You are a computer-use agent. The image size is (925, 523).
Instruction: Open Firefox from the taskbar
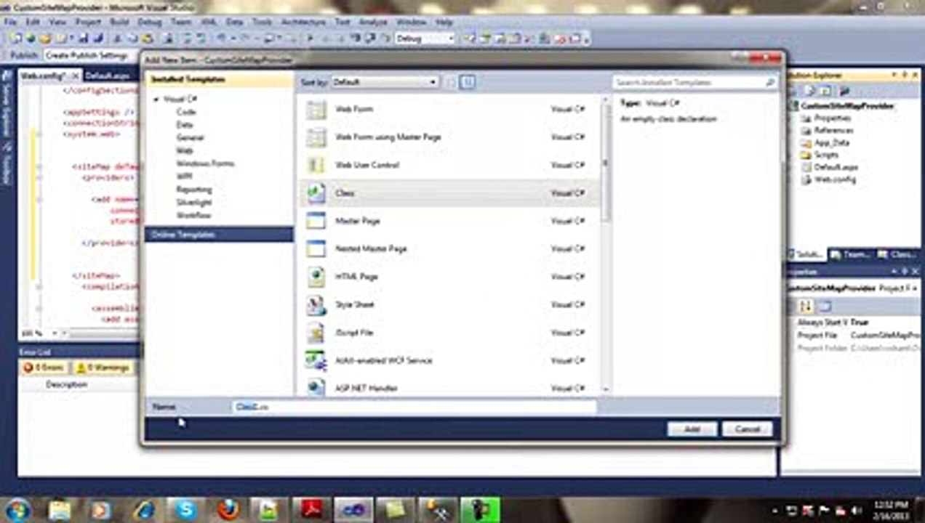point(228,509)
